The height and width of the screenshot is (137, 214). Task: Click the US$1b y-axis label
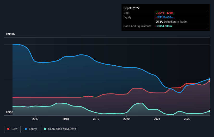point(10,34)
